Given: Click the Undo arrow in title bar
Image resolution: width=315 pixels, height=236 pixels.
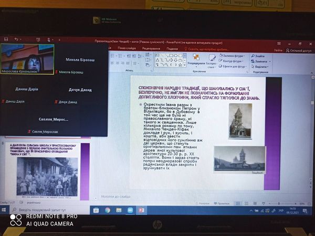Looking at the screenshot, I should (x=16, y=39).
